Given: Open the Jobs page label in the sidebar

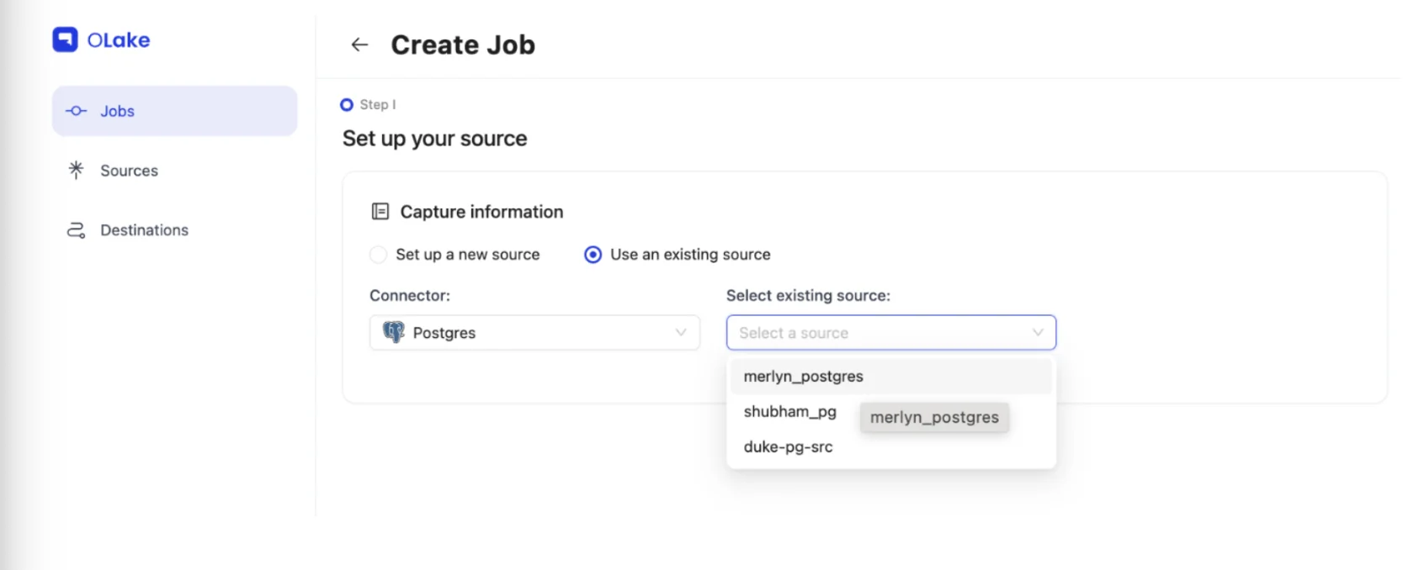Looking at the screenshot, I should [x=117, y=111].
